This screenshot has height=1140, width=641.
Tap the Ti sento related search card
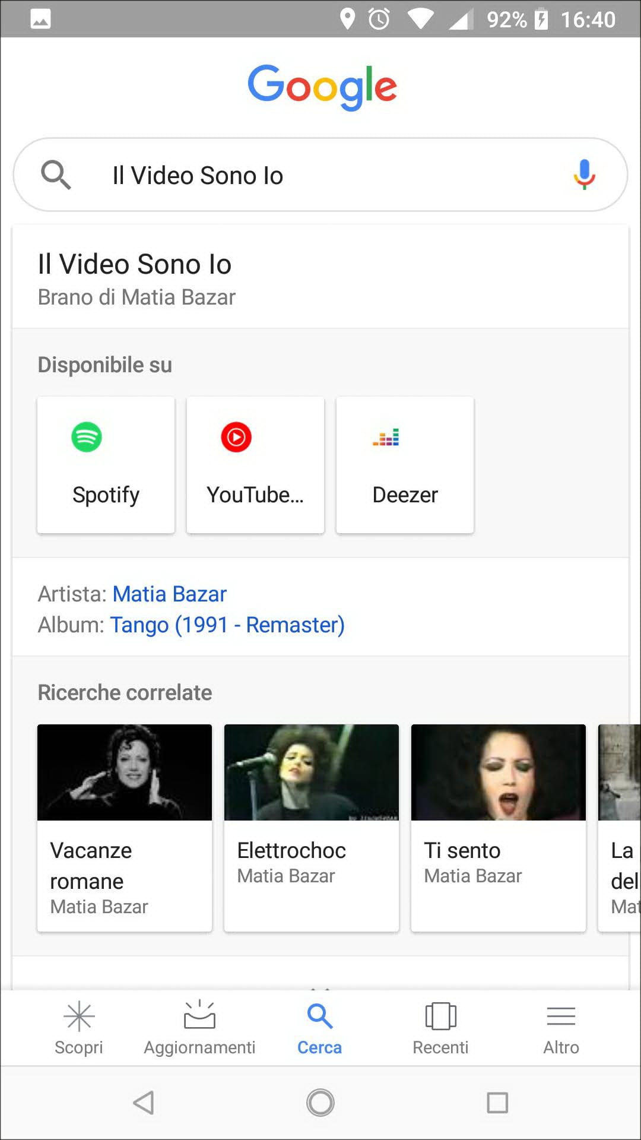pyautogui.click(x=499, y=828)
